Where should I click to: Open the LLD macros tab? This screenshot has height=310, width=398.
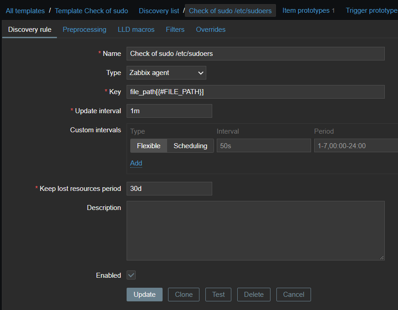pos(136,29)
